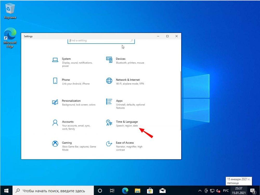This screenshot has width=260, height=195.
Task: Click the Time & Language icon
Action: tap(109, 123)
